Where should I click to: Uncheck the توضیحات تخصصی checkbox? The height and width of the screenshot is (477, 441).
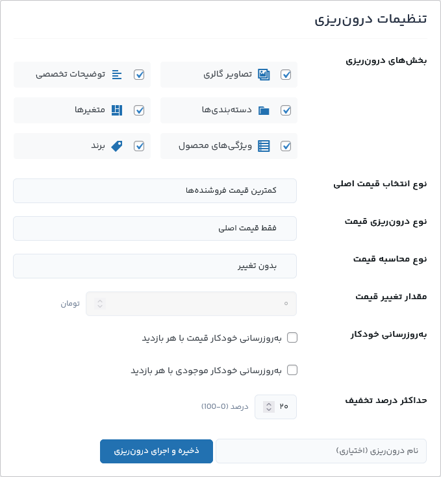click(139, 75)
